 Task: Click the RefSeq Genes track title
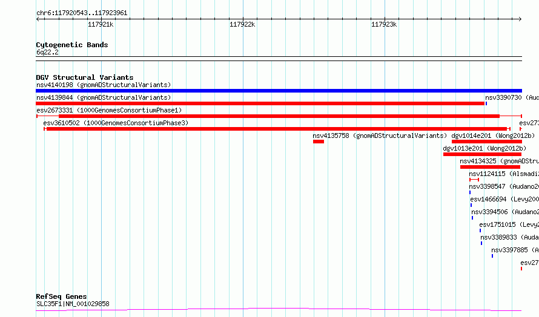[x=61, y=297]
